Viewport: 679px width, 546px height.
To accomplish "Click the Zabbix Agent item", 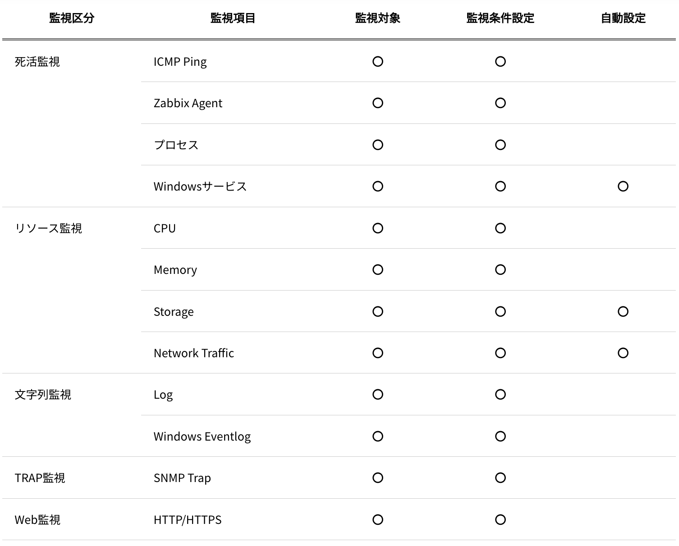I will 188,103.
